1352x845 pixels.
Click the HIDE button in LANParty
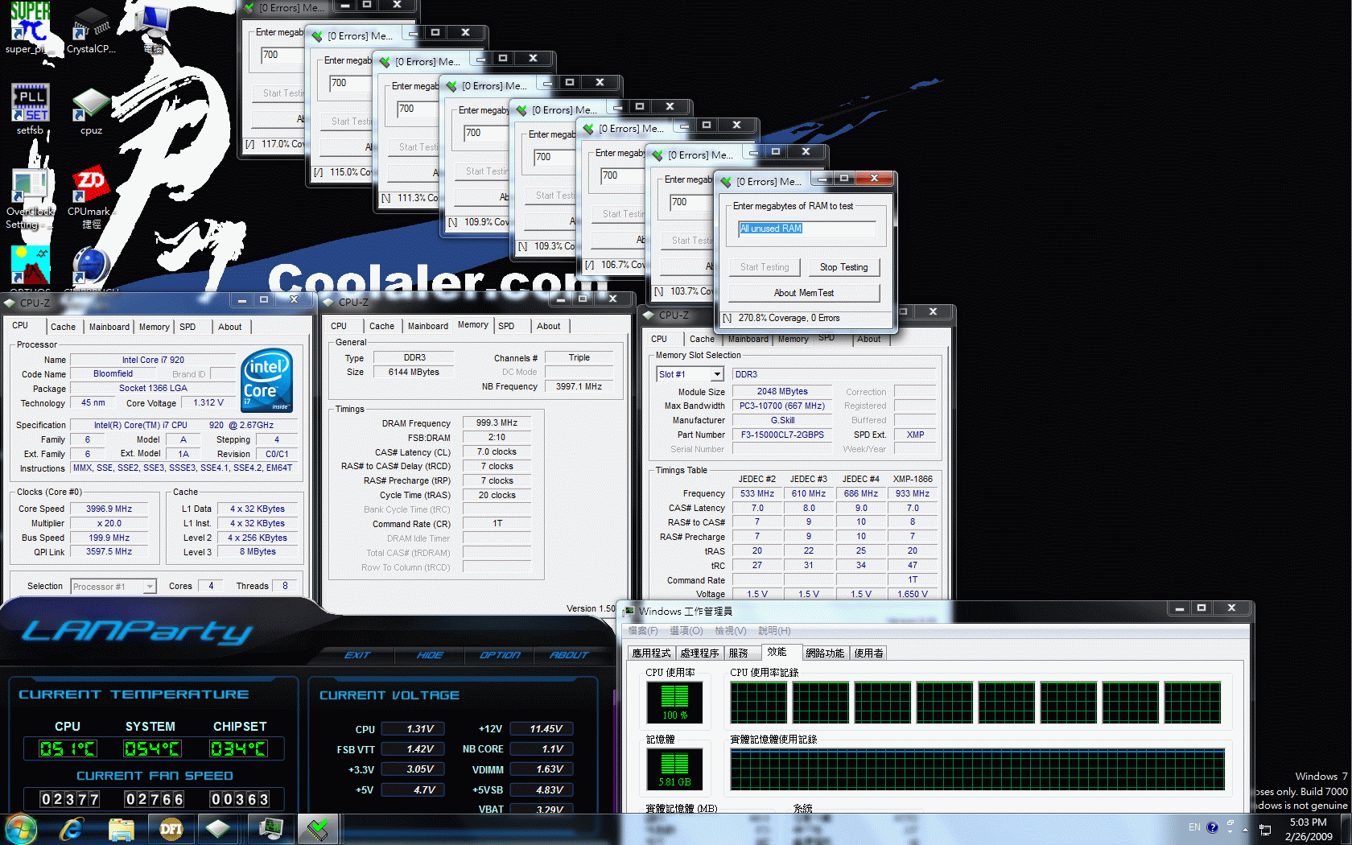click(430, 655)
